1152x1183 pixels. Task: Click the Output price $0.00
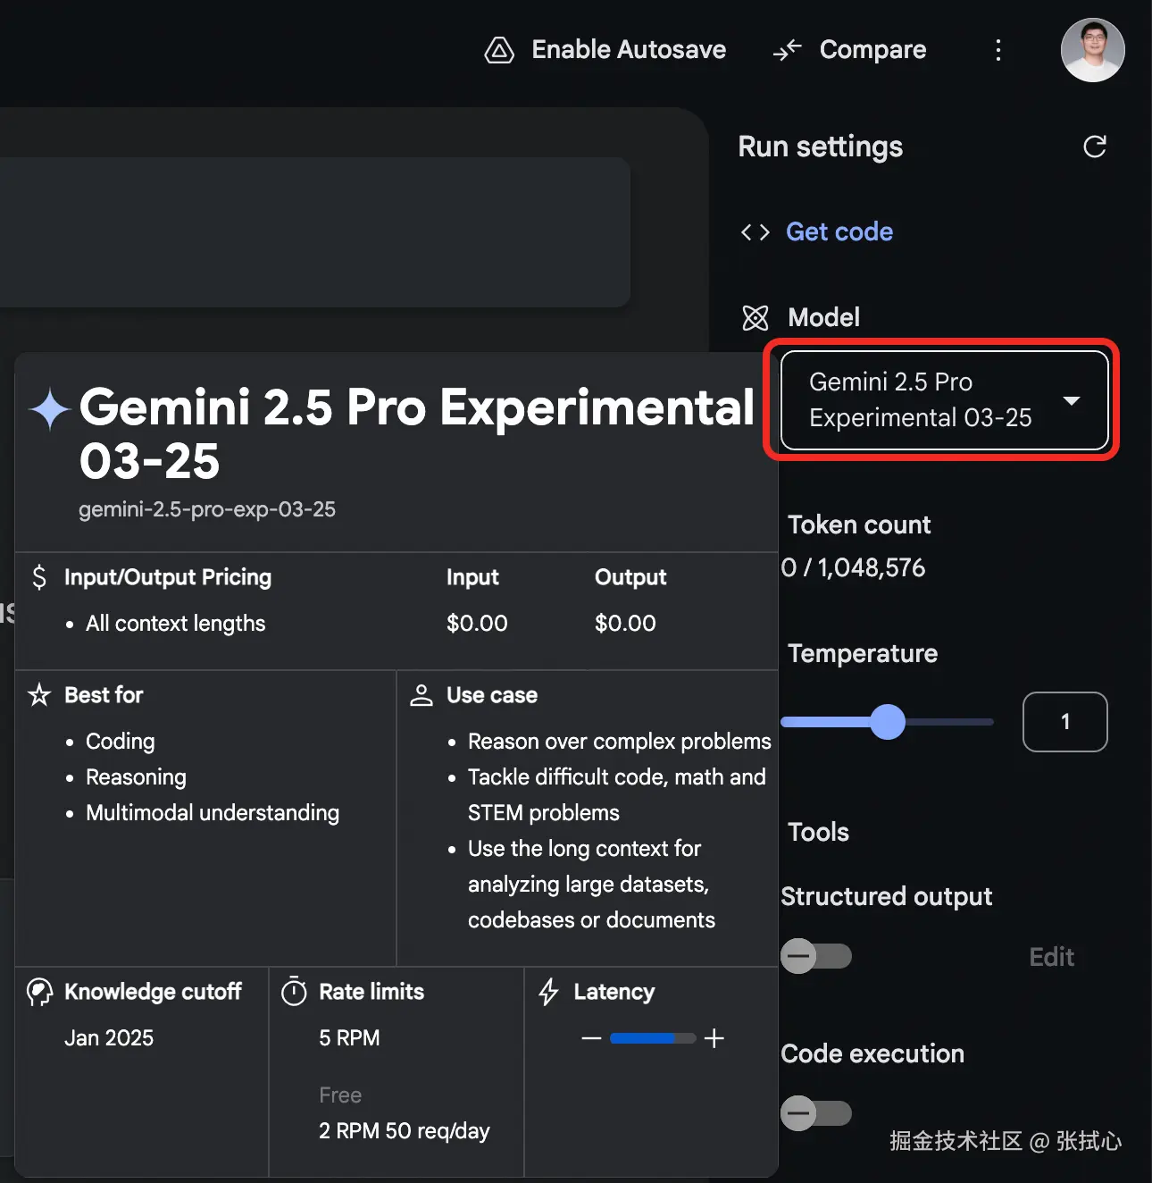pyautogui.click(x=625, y=624)
